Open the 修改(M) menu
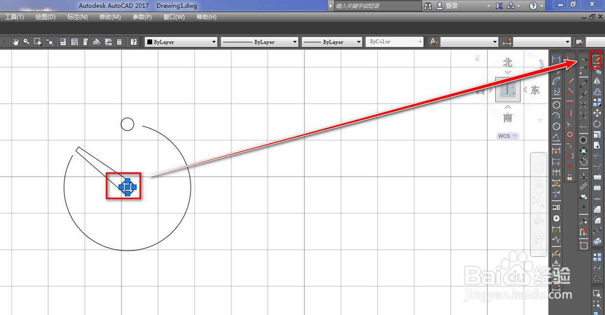Screen dimensions: 605x315 [x=110, y=17]
